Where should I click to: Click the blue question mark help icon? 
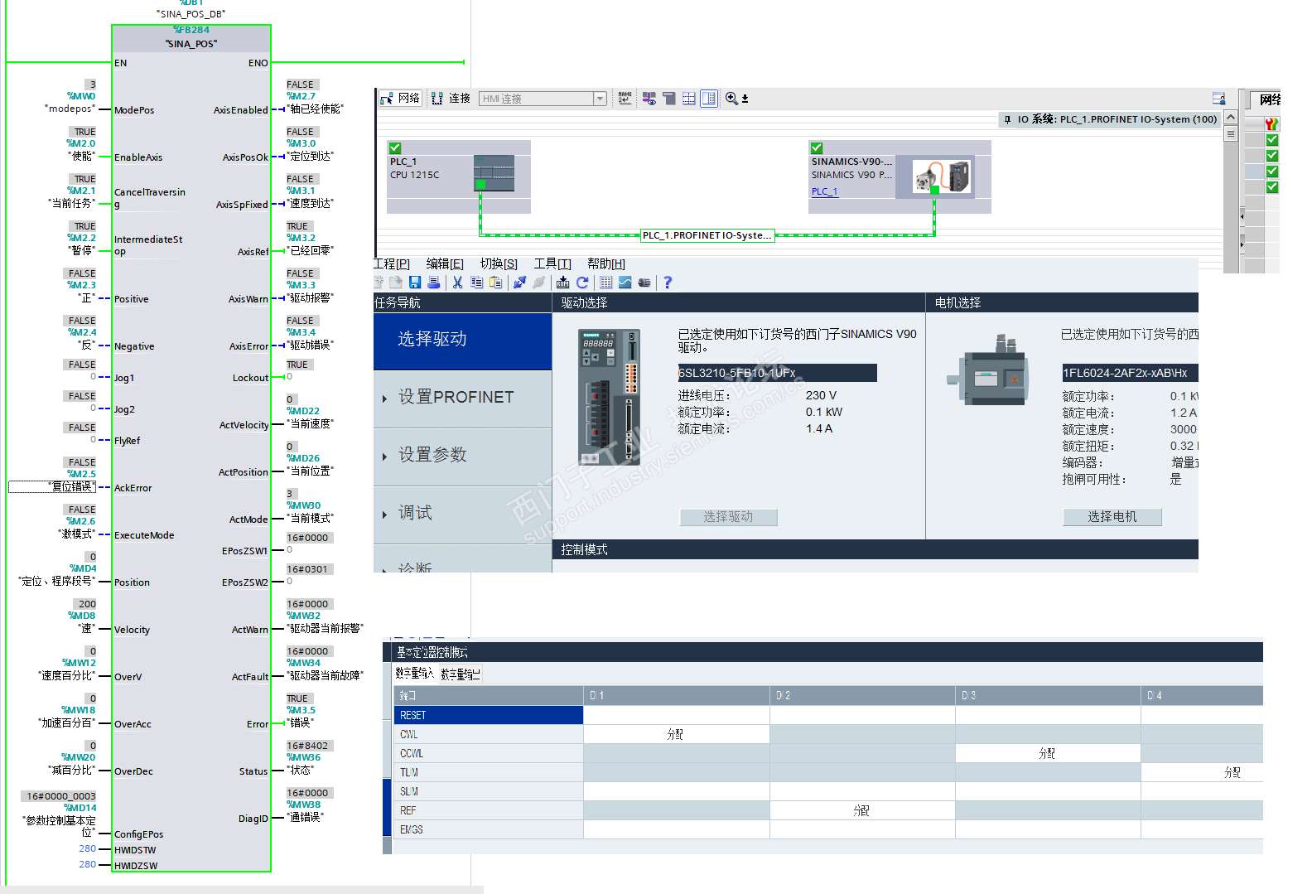pos(668,283)
